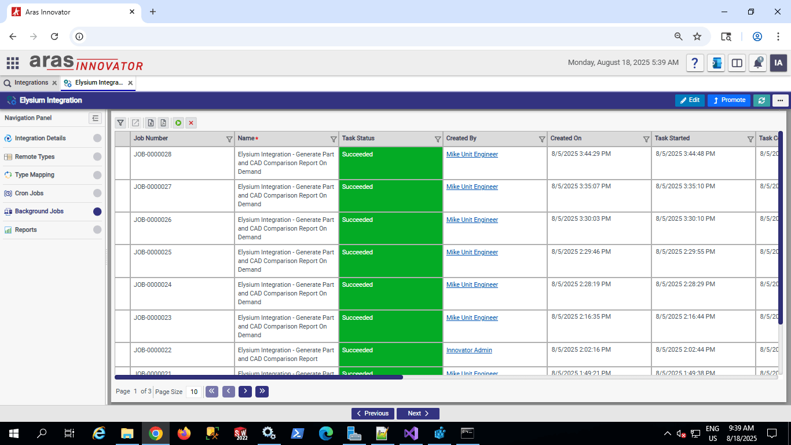The height and width of the screenshot is (445, 791).
Task: Click the grid filter funnel toolbar icon
Action: pos(120,123)
